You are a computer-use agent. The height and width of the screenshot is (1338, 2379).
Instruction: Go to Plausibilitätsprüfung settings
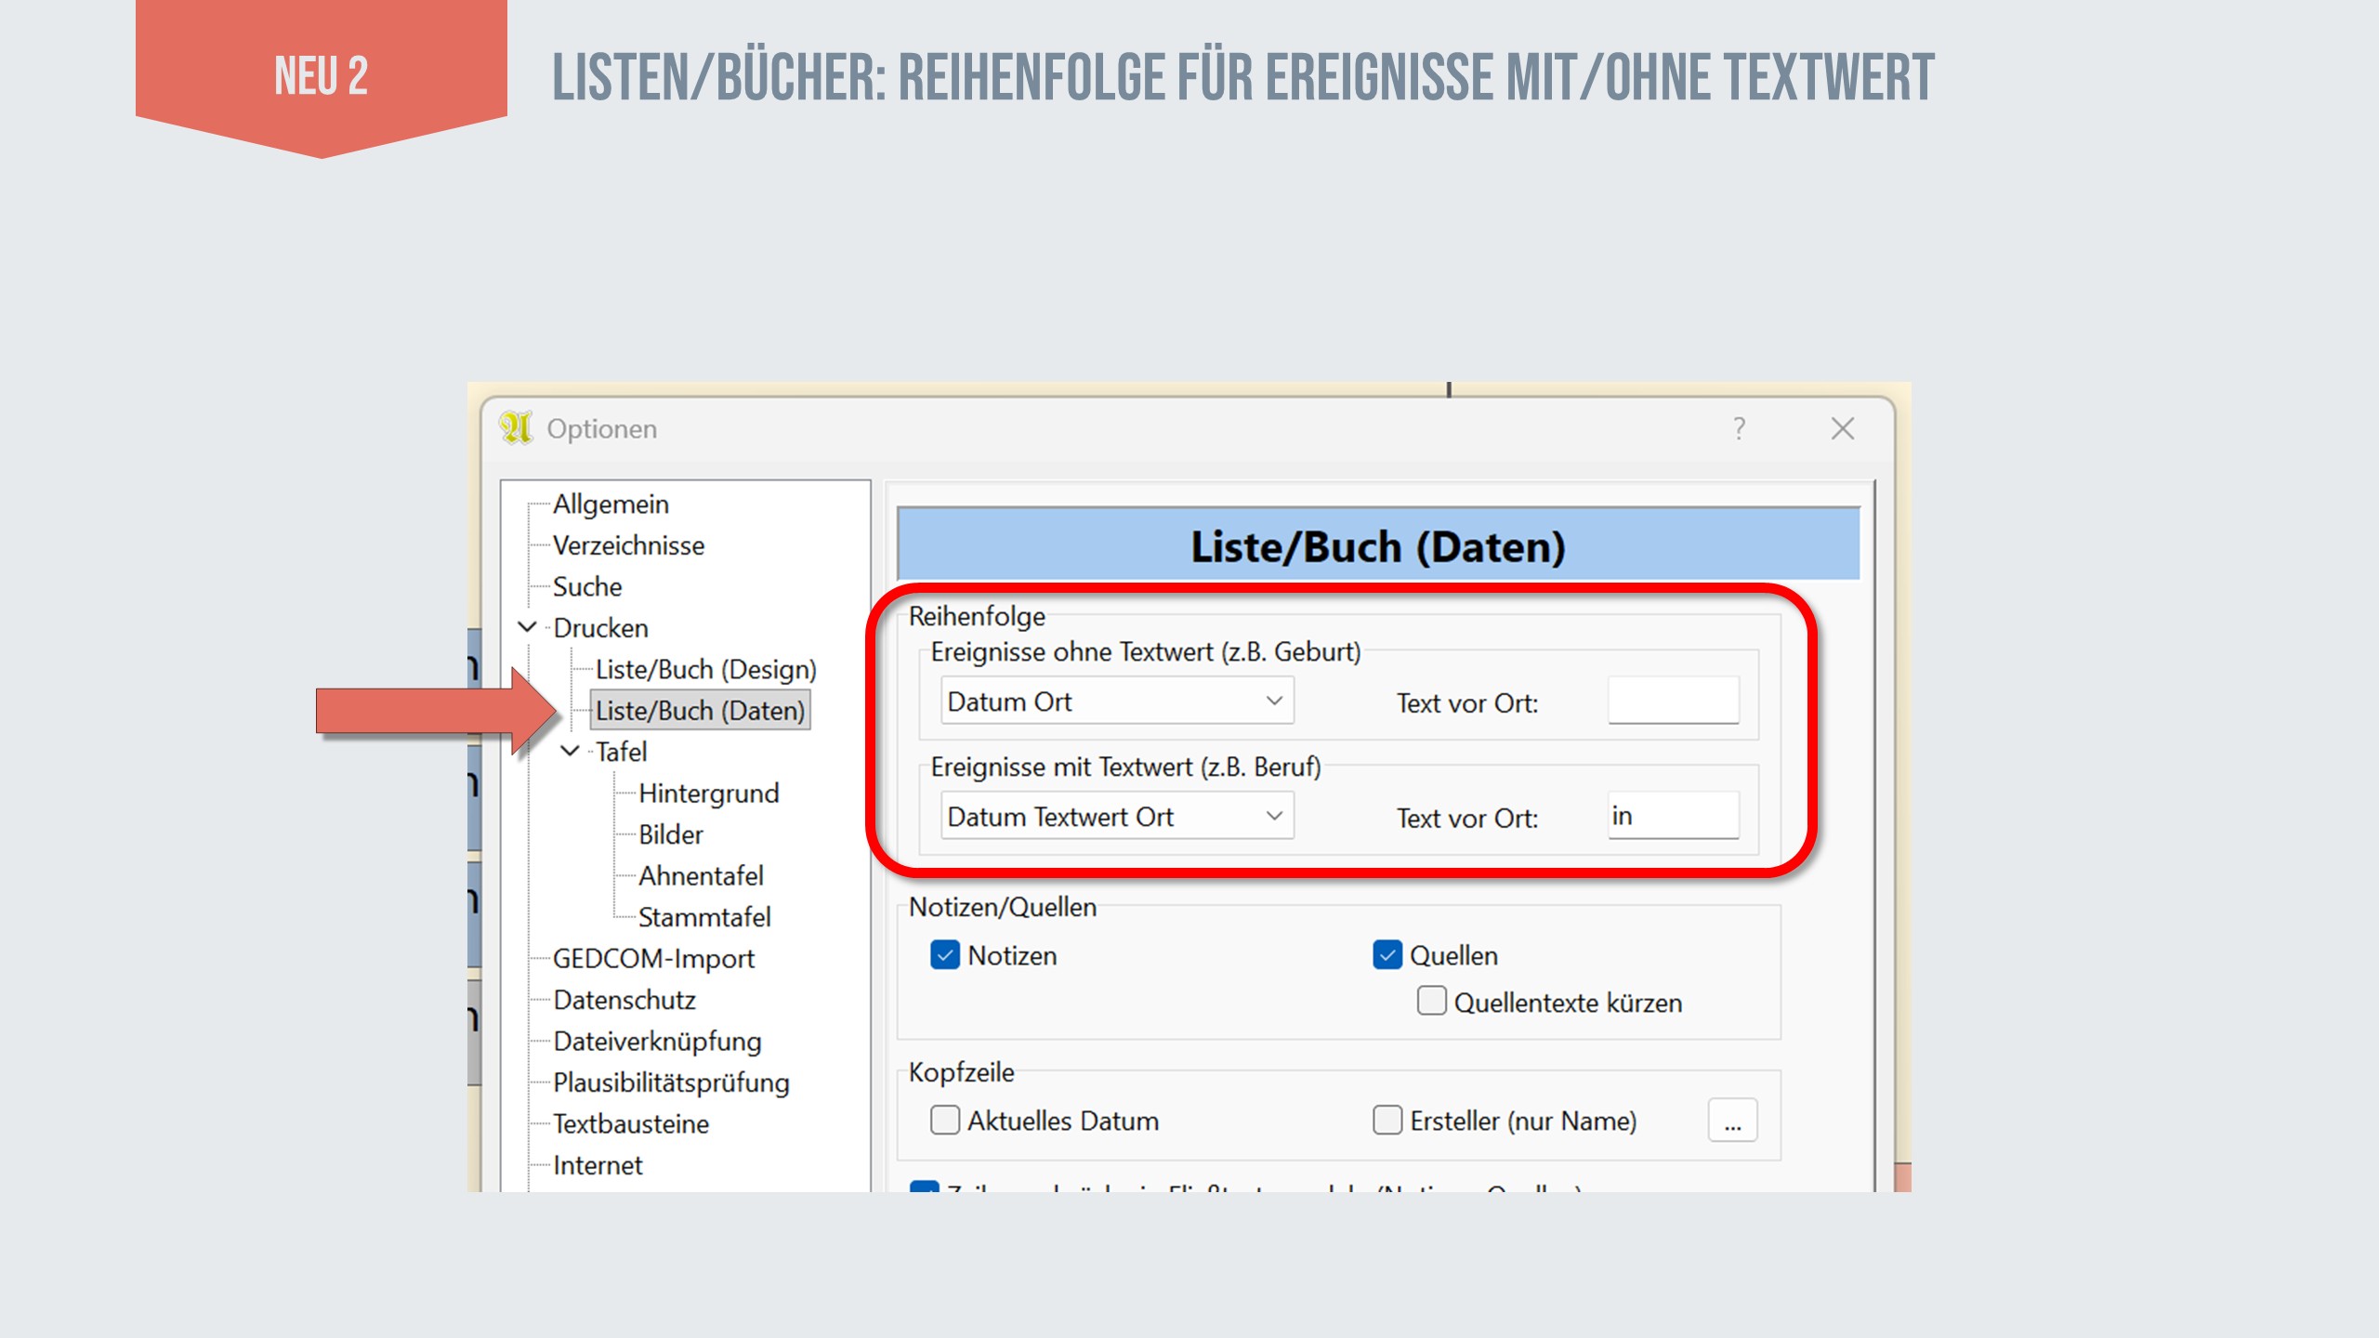pyautogui.click(x=671, y=1082)
